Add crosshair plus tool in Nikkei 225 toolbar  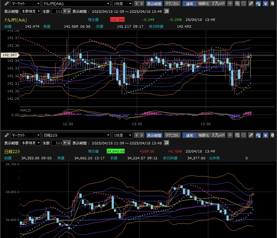click(x=230, y=135)
